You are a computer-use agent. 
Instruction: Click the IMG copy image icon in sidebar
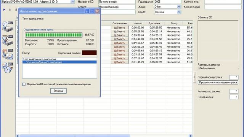click(8, 54)
